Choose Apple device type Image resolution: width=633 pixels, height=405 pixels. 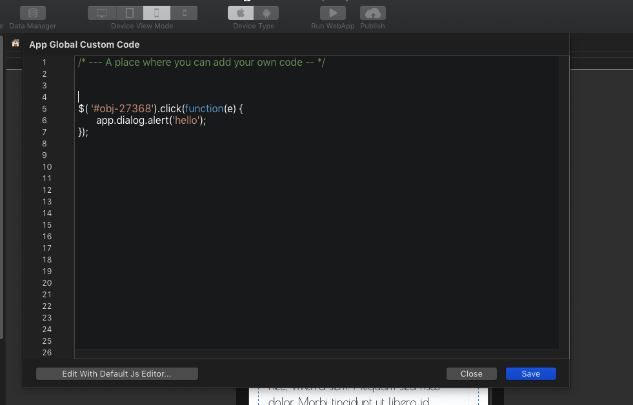click(x=241, y=13)
